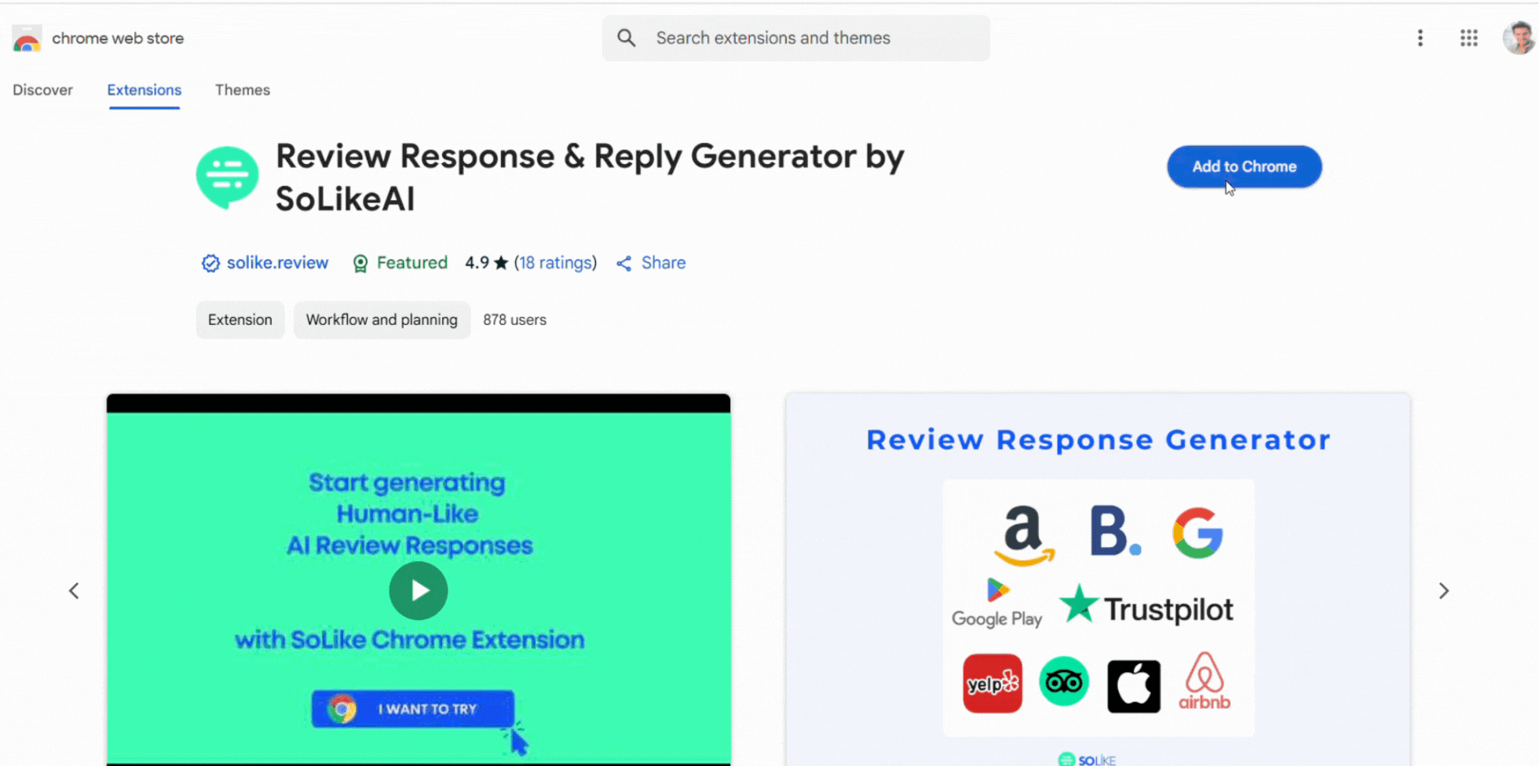Click the Featured award badge icon
The width and height of the screenshot is (1539, 766).
click(x=360, y=263)
